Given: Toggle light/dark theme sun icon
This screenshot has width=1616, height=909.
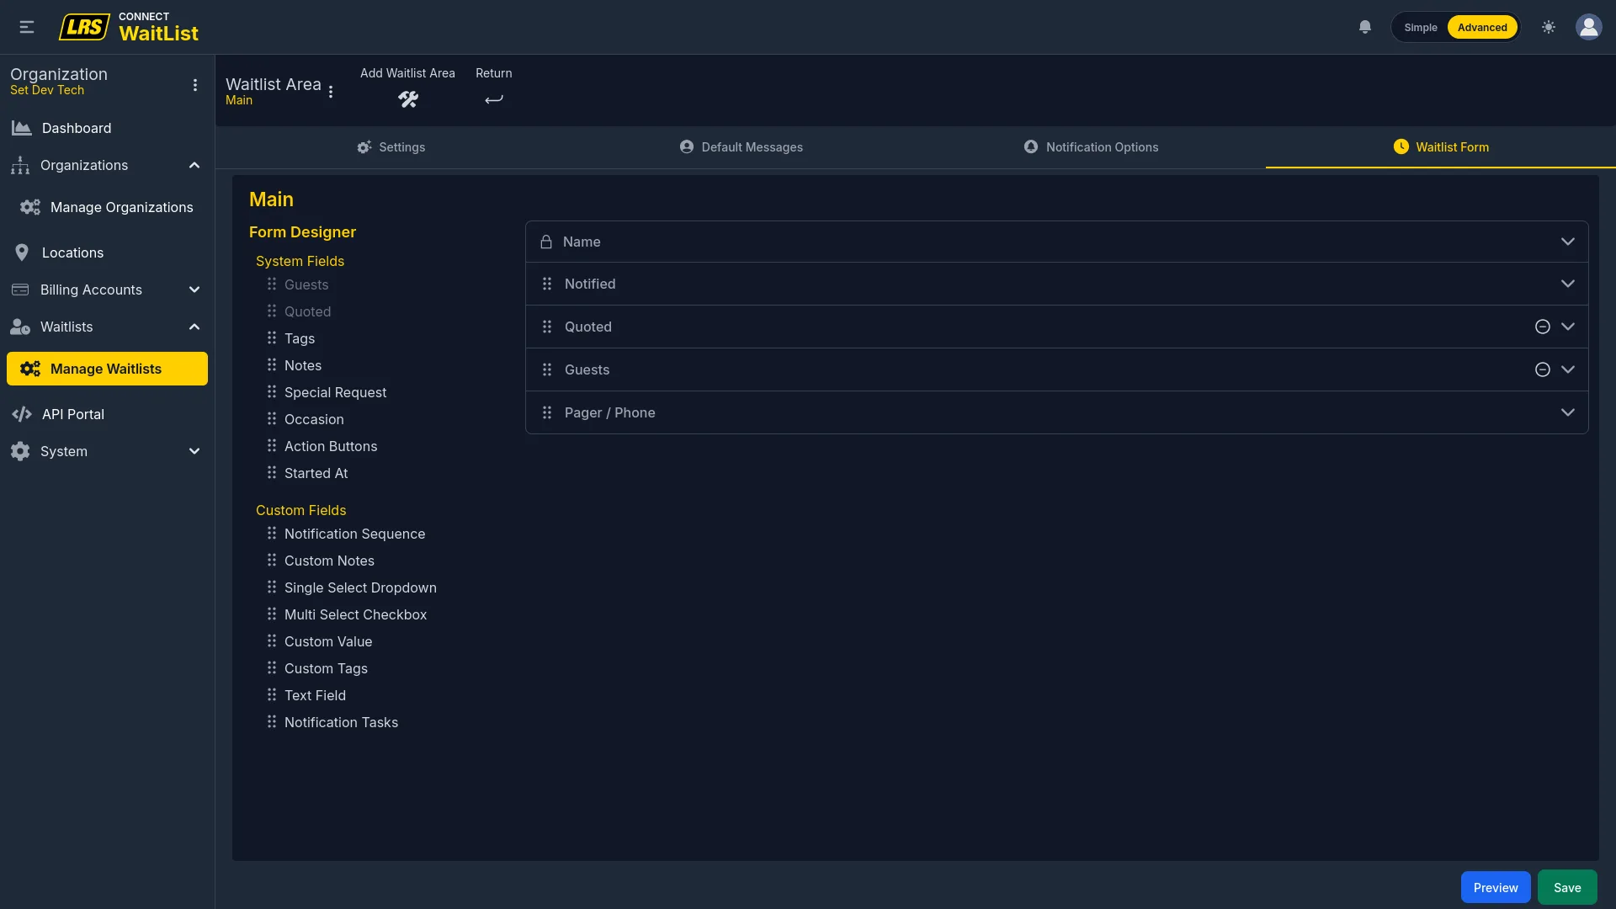Looking at the screenshot, I should pyautogui.click(x=1549, y=27).
